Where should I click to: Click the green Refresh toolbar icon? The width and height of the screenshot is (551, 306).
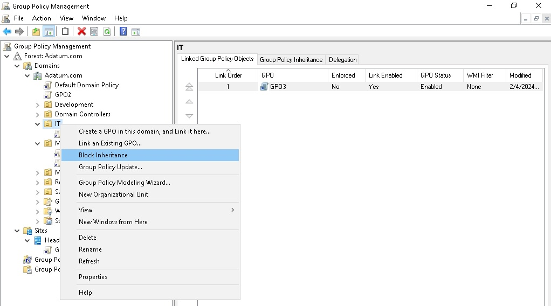click(107, 32)
